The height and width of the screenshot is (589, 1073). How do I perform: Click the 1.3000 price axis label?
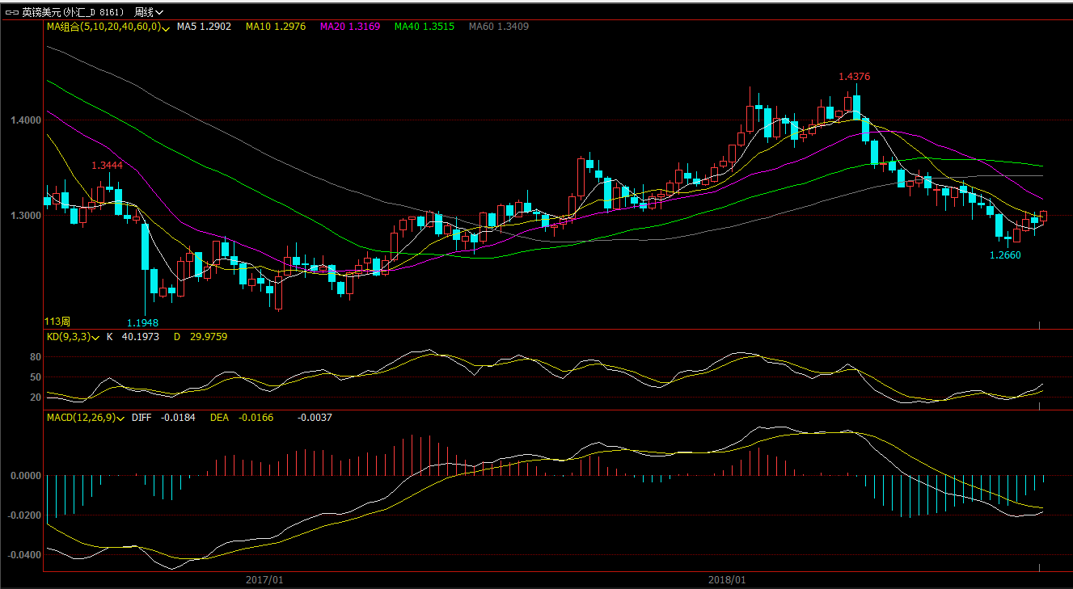25,216
